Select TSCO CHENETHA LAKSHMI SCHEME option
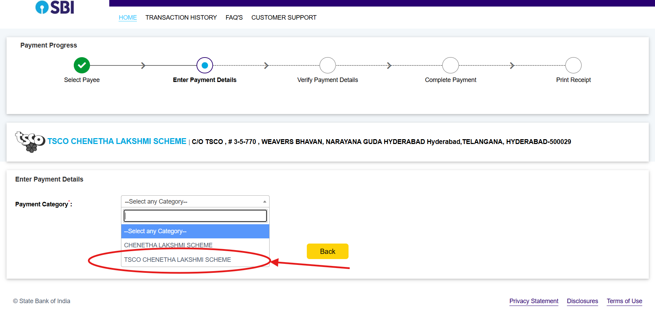 coord(195,260)
